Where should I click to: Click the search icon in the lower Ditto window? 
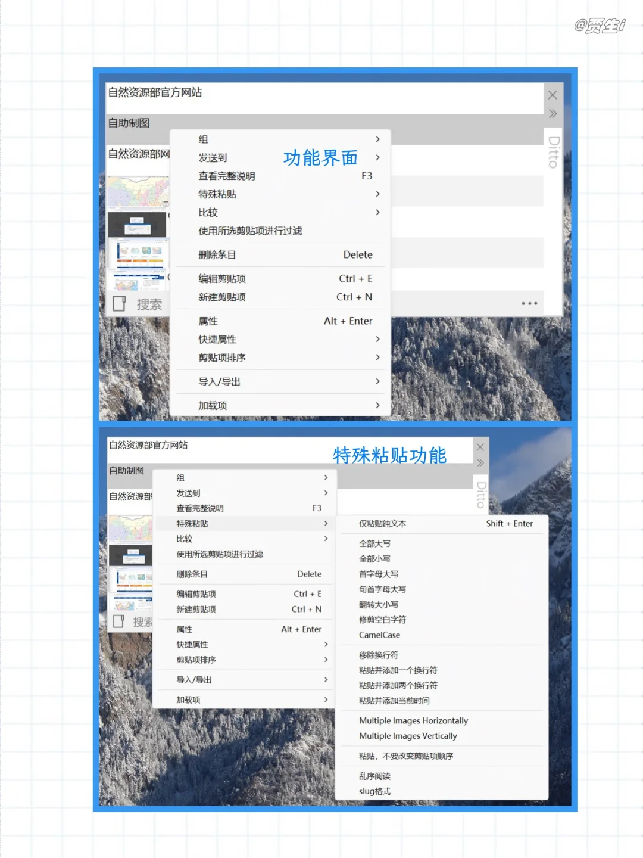[118, 621]
